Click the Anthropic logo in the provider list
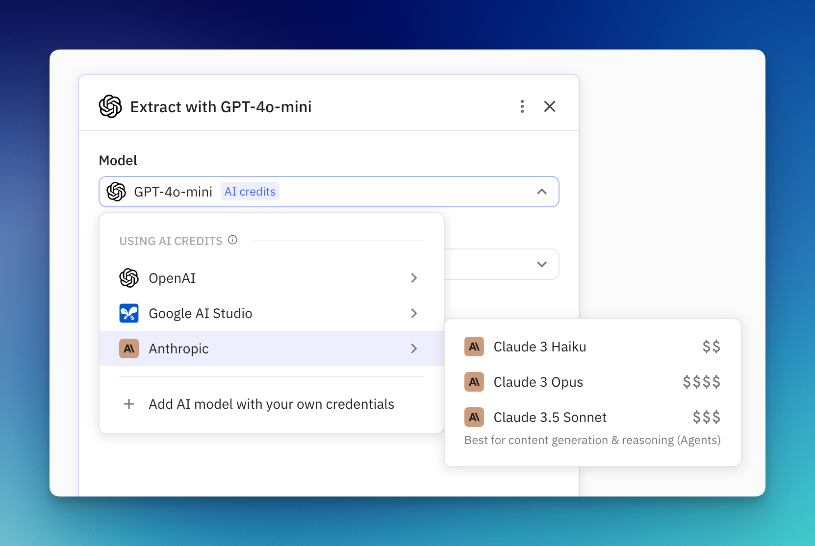 pos(129,348)
